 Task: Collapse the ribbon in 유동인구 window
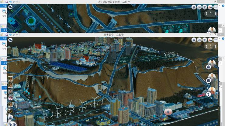pyautogui.click(x=220, y=38)
